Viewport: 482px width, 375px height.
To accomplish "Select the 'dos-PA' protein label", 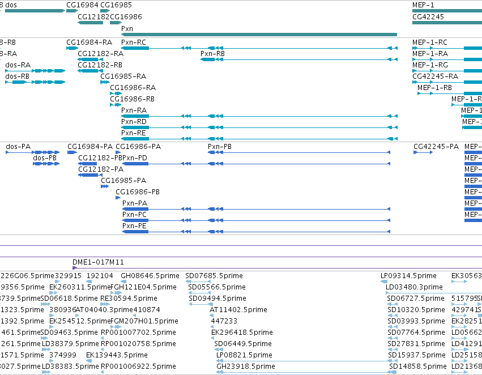I will pos(18,147).
